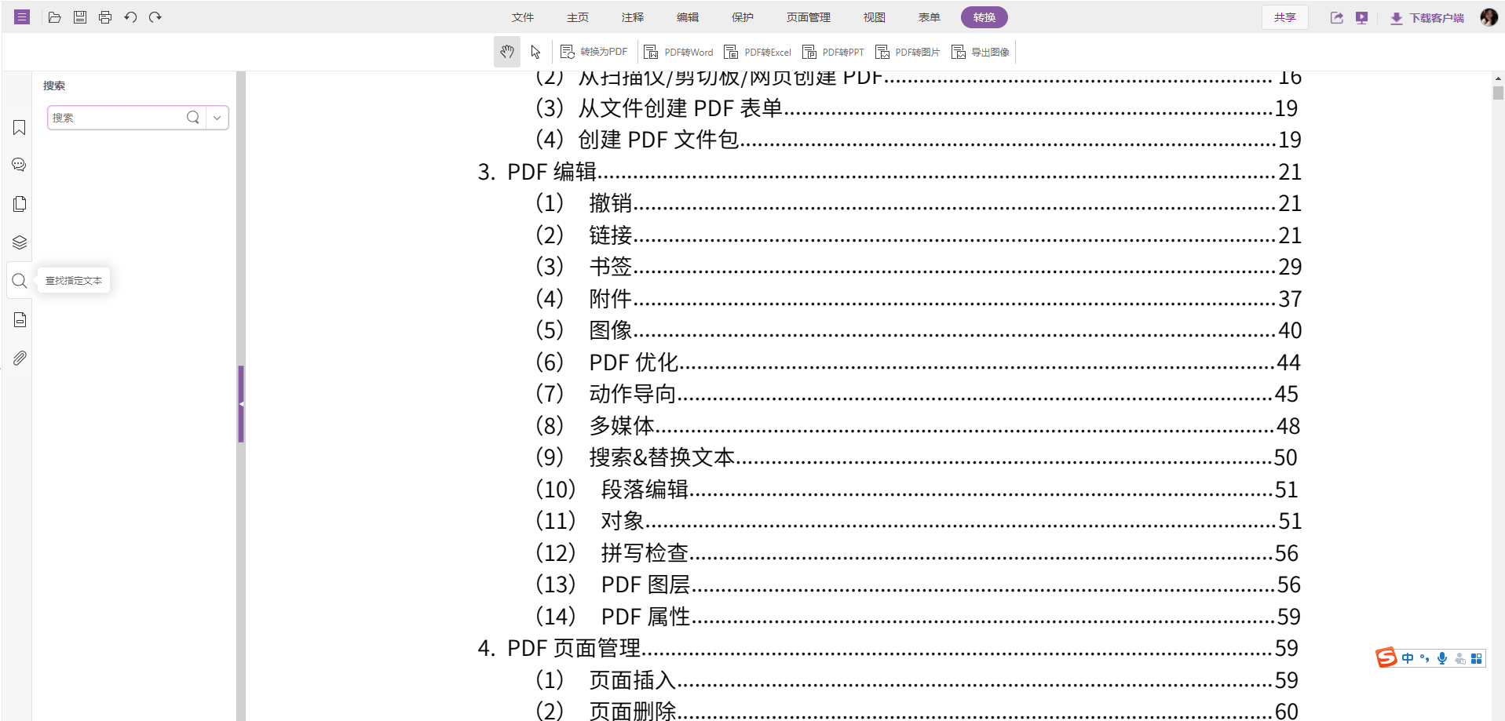The image size is (1505, 721).
Task: Toggle the microphone icon in the input bar
Action: [x=1442, y=658]
